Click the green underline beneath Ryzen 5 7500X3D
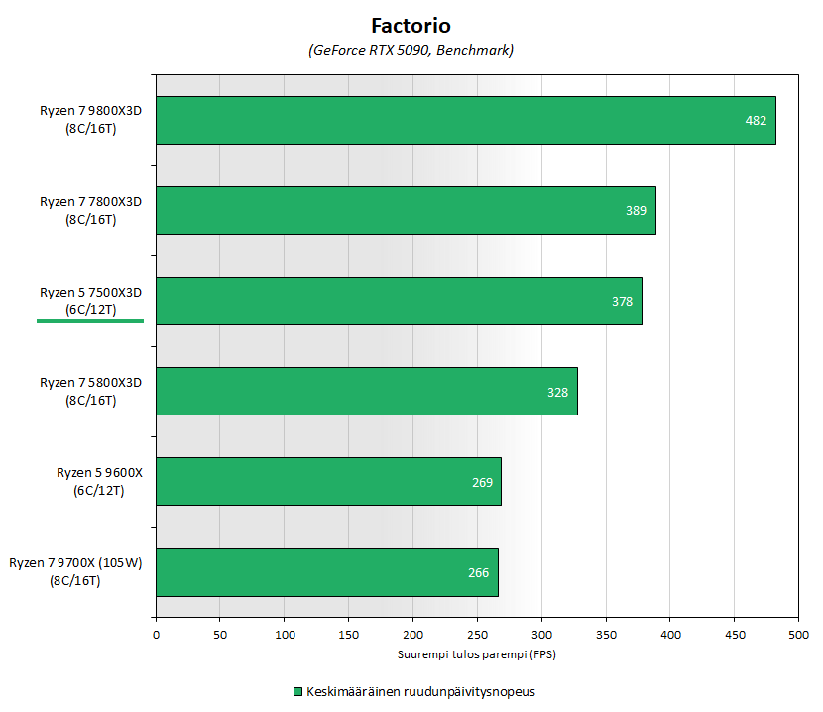823x712 pixels. [x=90, y=322]
